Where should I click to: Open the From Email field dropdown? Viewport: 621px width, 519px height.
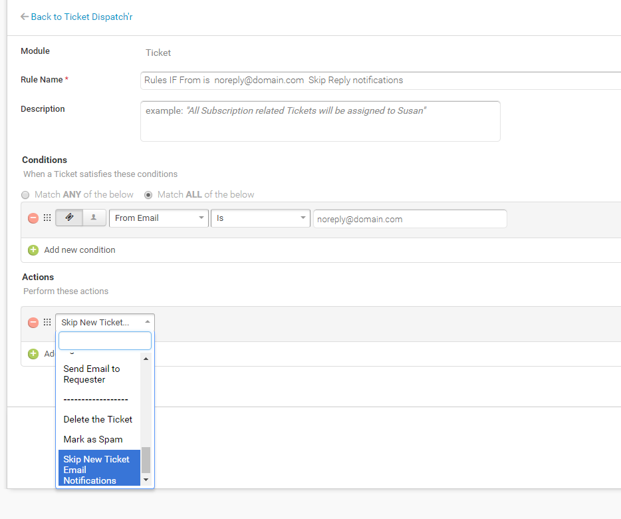click(x=159, y=218)
